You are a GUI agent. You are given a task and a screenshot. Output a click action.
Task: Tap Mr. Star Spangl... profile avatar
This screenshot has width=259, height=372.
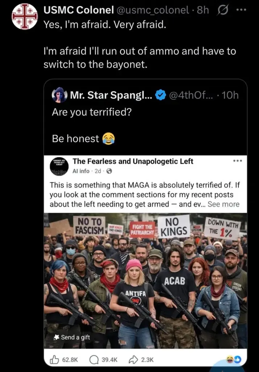59,96
